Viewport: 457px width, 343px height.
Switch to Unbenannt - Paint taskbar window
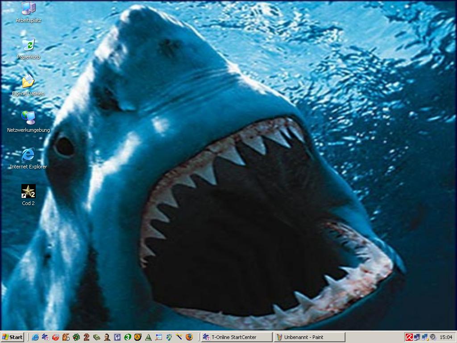click(310, 337)
